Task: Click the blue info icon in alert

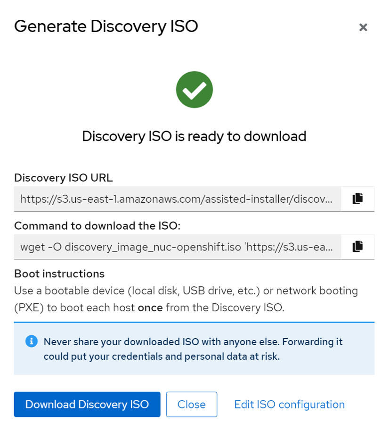Action: coord(31,341)
